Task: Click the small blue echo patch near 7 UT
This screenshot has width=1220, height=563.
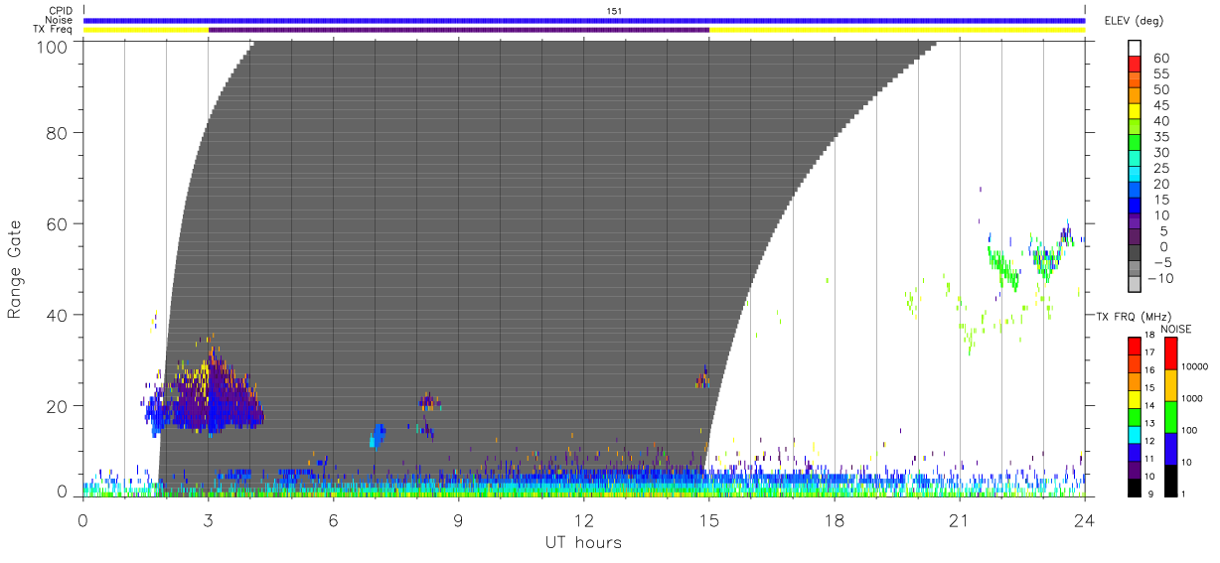Action: (378, 435)
